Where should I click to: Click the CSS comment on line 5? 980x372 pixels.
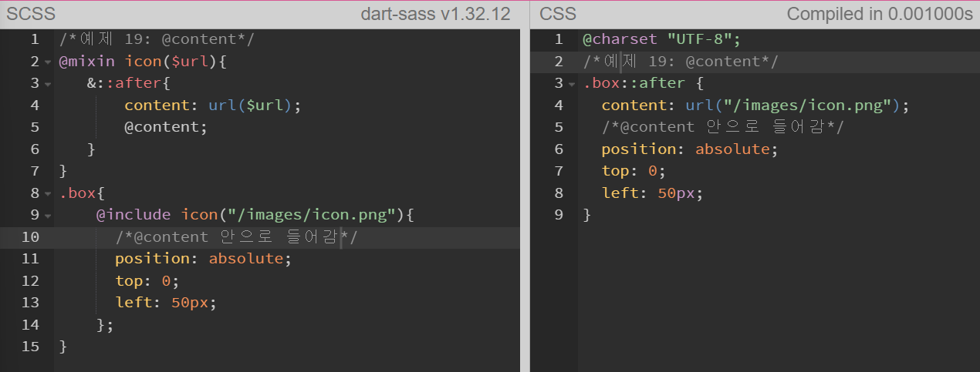(723, 127)
